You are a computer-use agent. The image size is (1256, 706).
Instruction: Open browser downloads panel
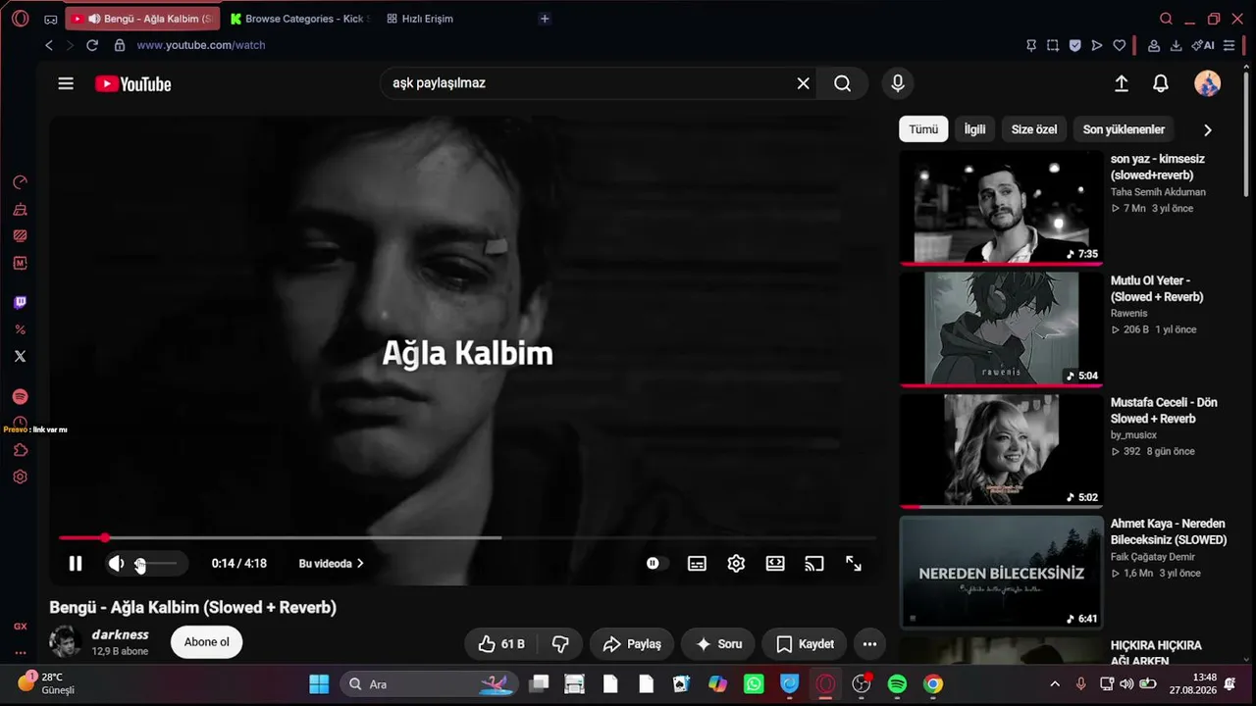[1176, 45]
